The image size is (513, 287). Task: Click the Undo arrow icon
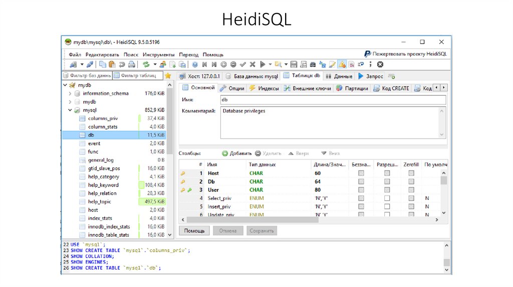point(122,64)
